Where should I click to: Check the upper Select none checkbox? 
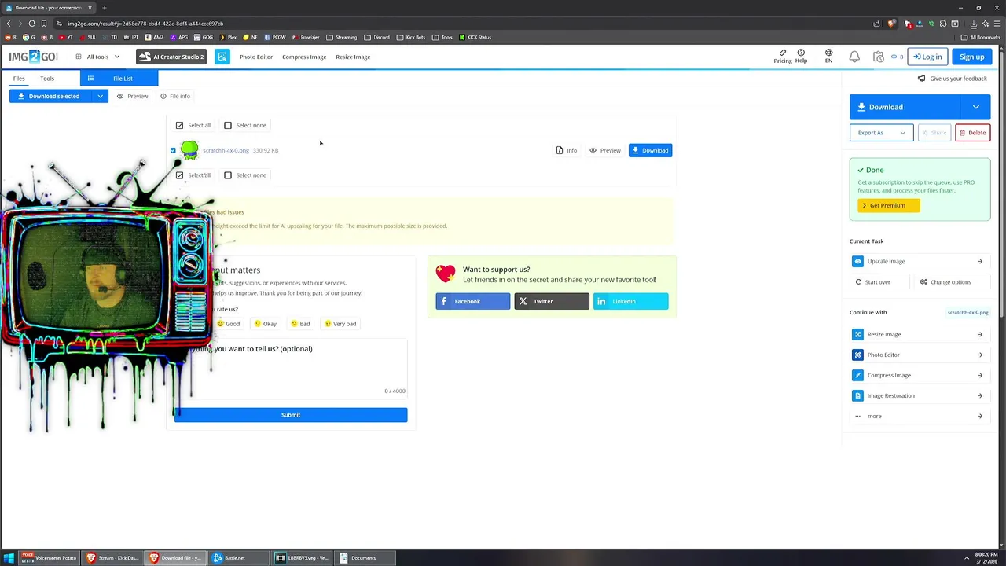coord(228,125)
